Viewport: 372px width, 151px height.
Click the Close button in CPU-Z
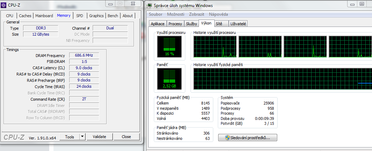click(x=126, y=137)
